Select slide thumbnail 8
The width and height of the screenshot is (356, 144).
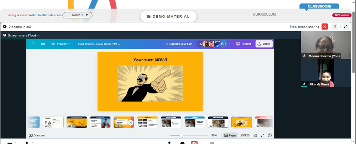[x=77, y=122]
